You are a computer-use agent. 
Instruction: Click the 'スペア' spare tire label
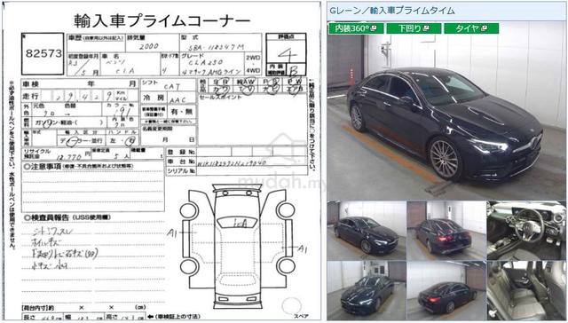click(x=301, y=316)
